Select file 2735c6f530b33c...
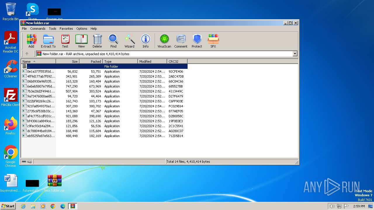The image size is (374, 210). (x=104, y=111)
